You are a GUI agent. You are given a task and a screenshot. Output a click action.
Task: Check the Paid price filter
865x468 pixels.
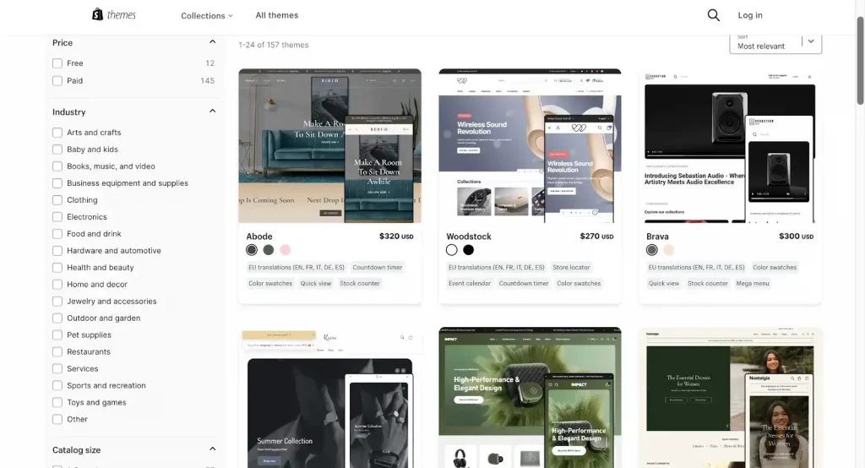coord(57,80)
